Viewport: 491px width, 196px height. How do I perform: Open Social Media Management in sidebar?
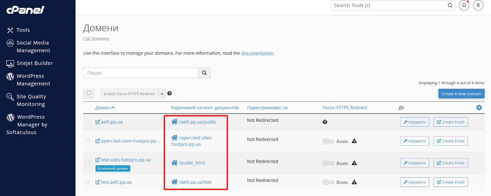pyautogui.click(x=28, y=47)
